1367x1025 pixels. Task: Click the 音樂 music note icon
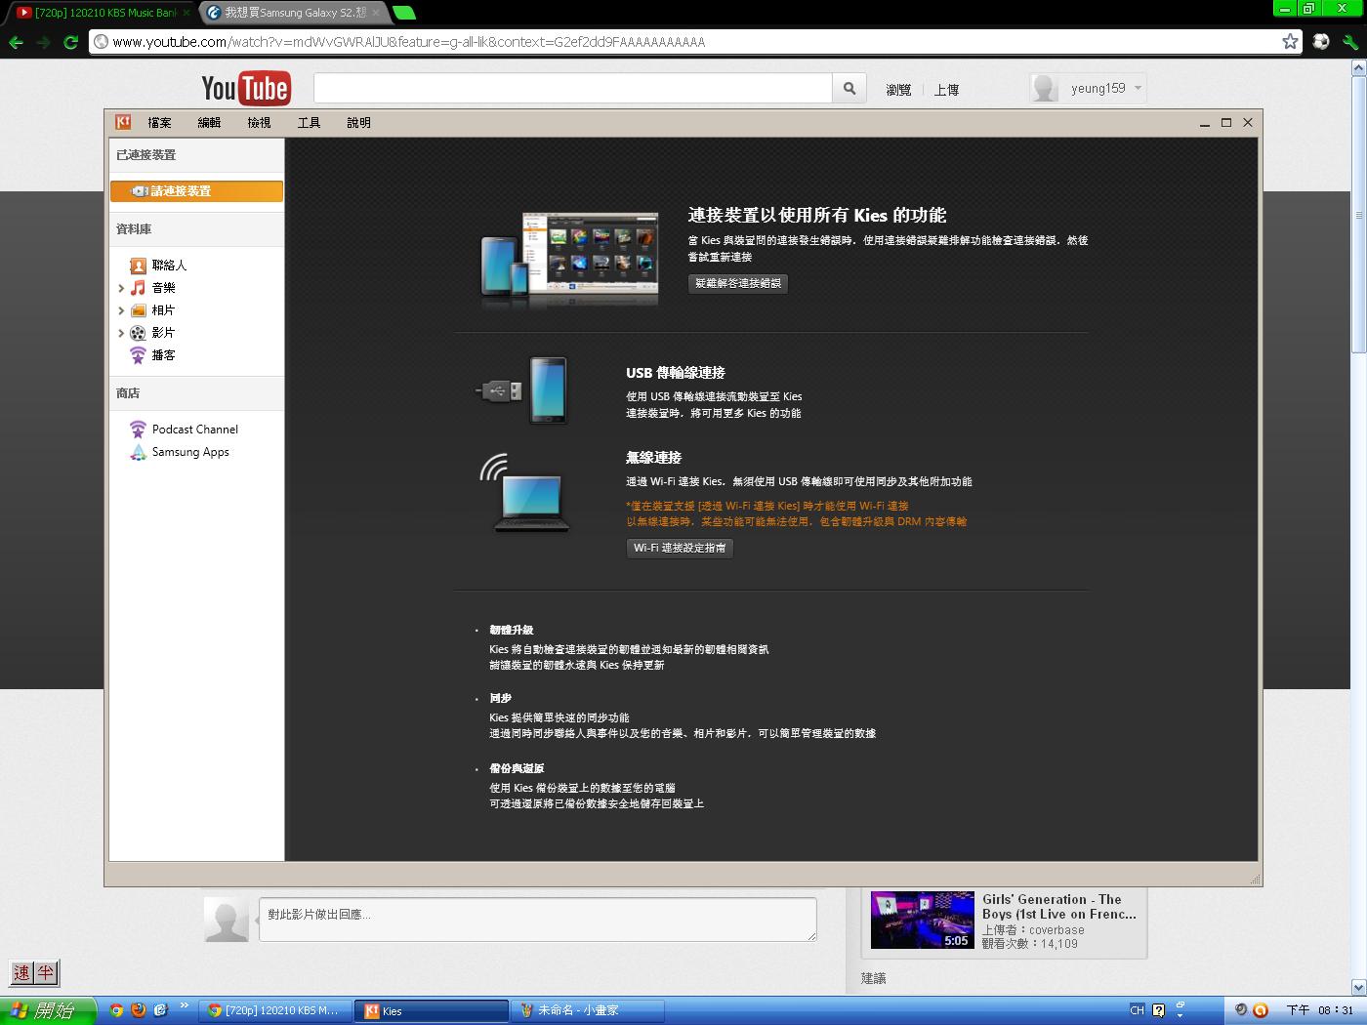[138, 288]
